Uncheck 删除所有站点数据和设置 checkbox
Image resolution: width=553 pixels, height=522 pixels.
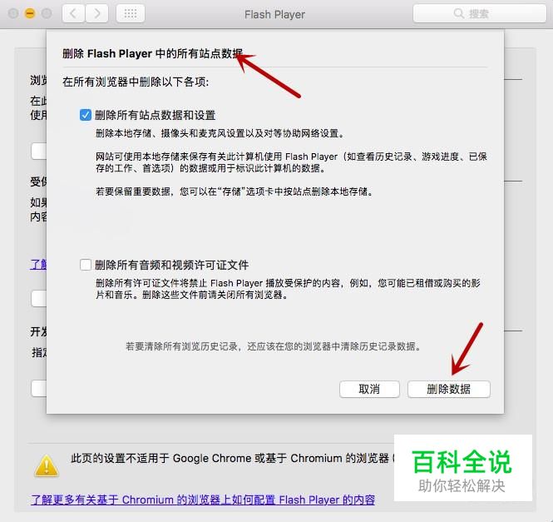[x=86, y=115]
